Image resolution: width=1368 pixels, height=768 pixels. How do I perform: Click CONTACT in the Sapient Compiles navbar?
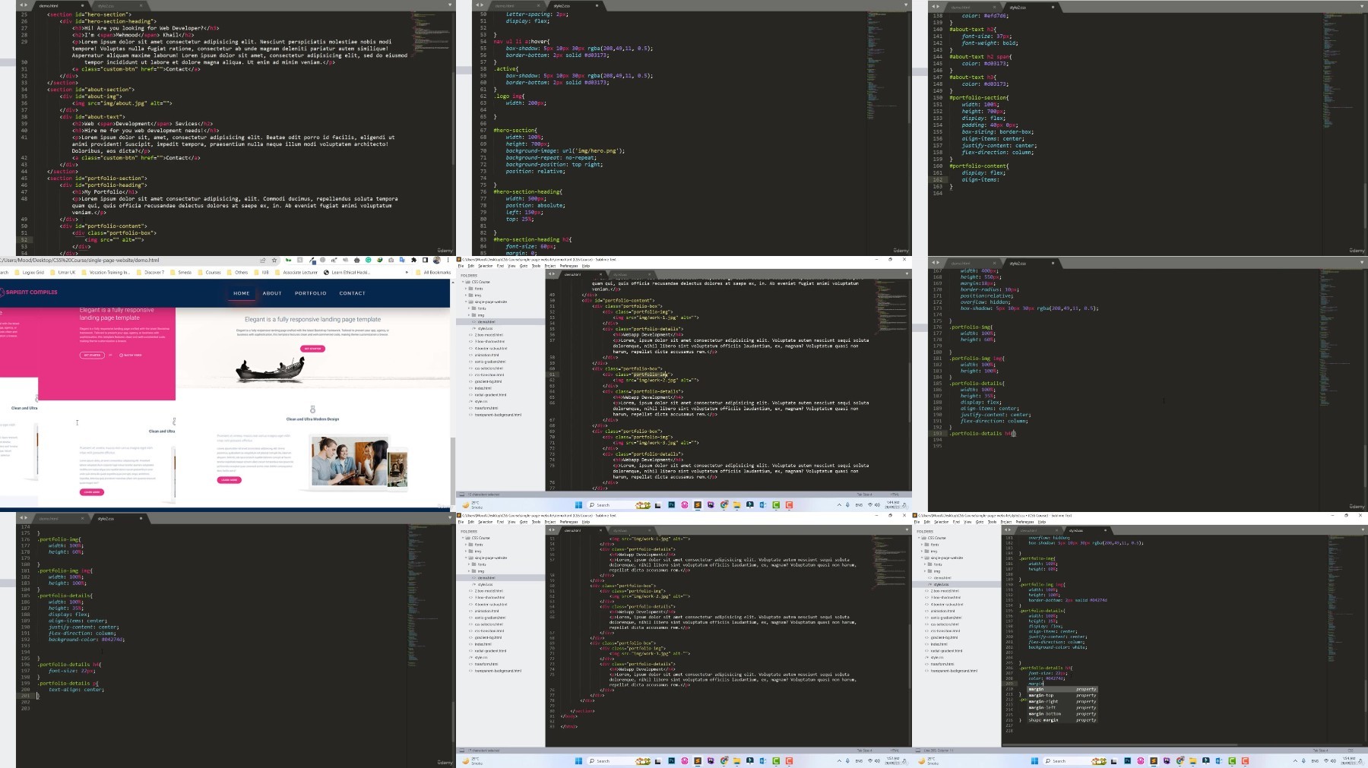tap(352, 293)
